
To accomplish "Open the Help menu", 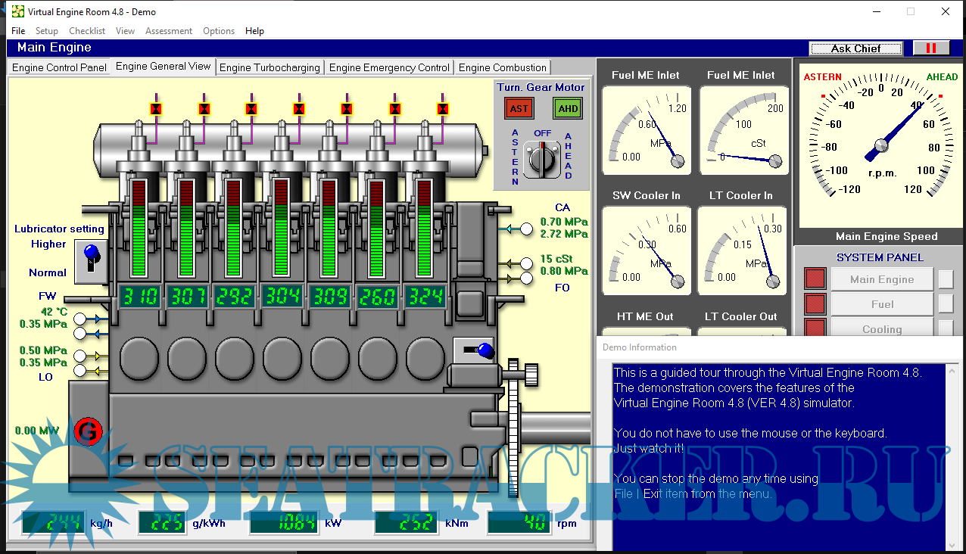I will [x=254, y=31].
